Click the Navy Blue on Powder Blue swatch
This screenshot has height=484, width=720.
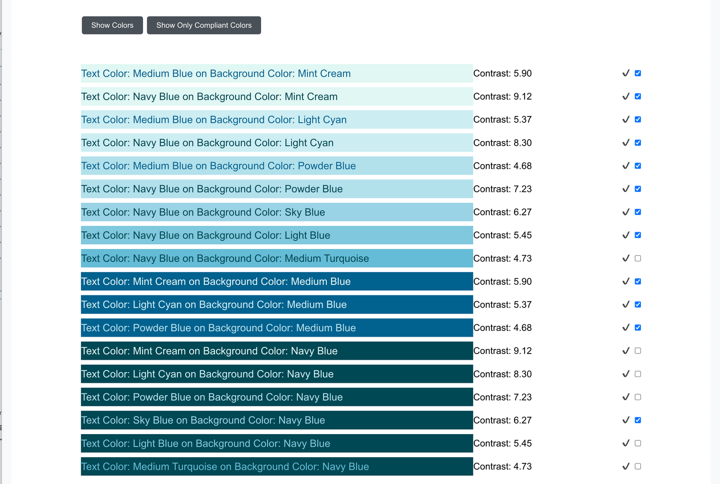click(x=276, y=189)
